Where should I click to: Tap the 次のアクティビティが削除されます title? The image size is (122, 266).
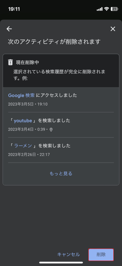[x=54, y=42]
